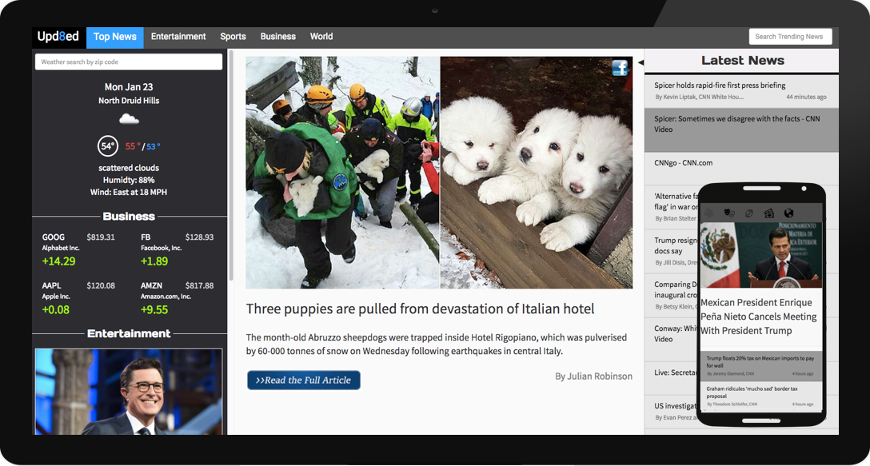Select the Business tab
Viewport: 870px width, 466px height.
tap(278, 37)
